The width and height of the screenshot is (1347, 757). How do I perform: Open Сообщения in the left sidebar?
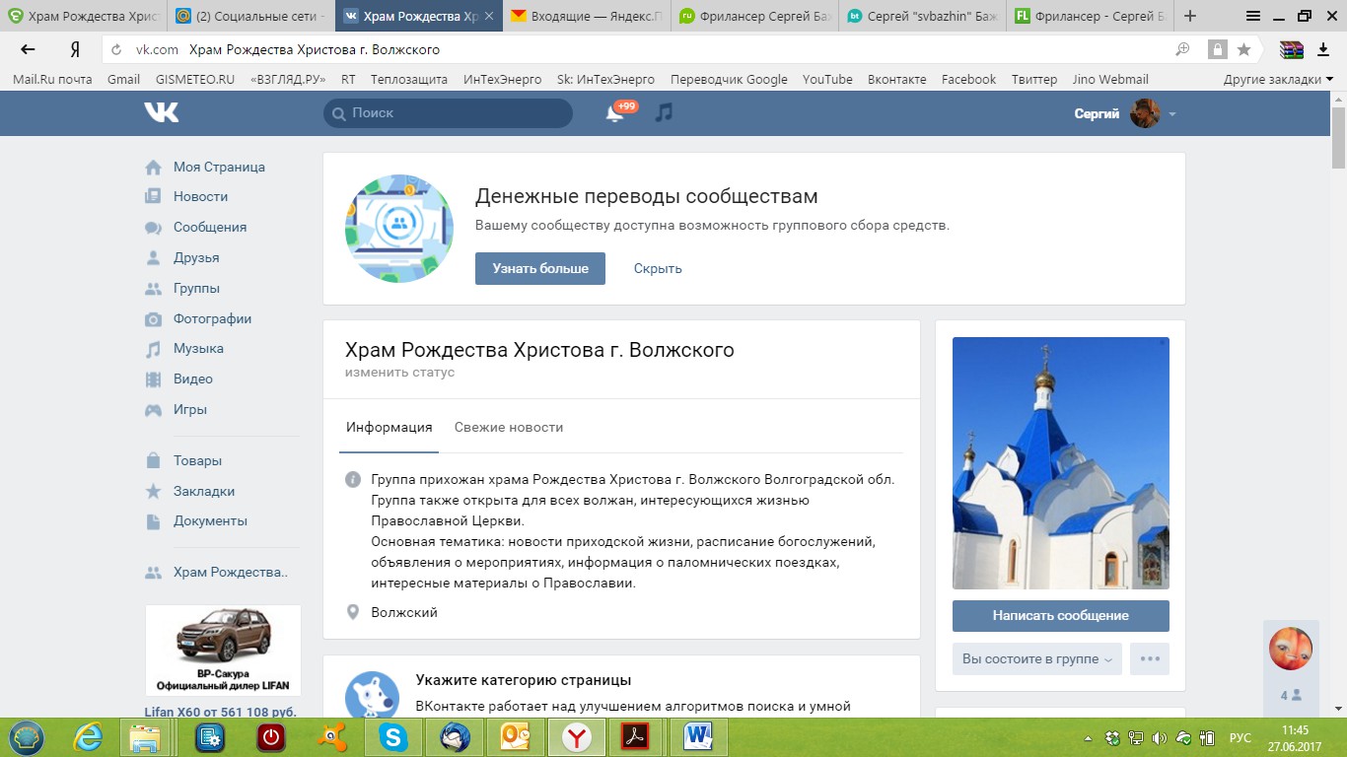click(210, 227)
